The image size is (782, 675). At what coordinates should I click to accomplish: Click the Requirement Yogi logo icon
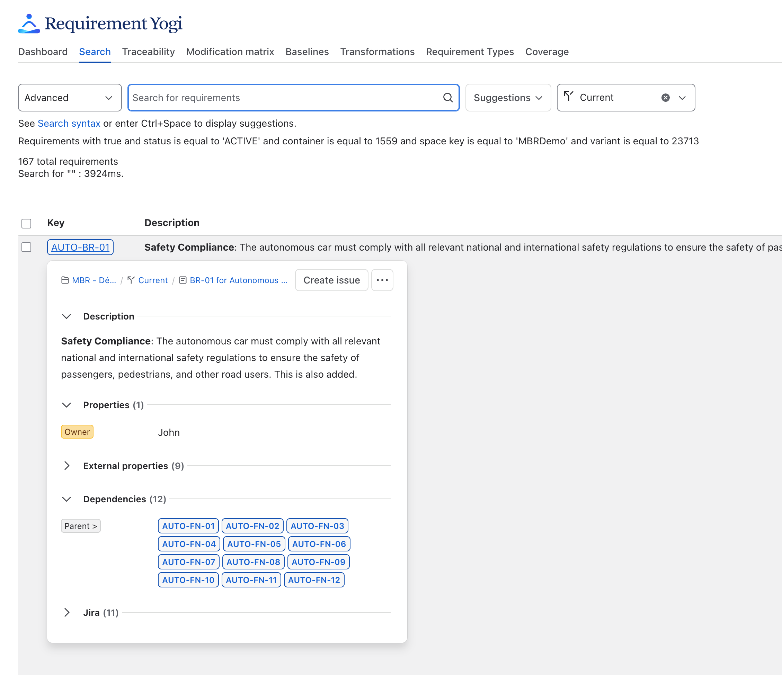29,24
